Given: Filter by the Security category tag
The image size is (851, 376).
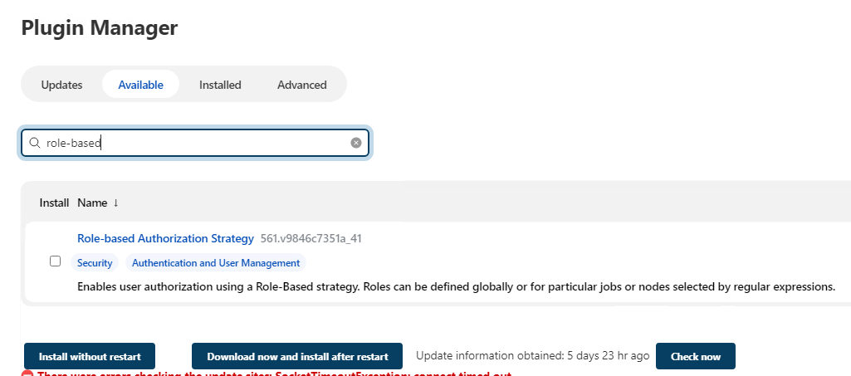Looking at the screenshot, I should coord(95,263).
